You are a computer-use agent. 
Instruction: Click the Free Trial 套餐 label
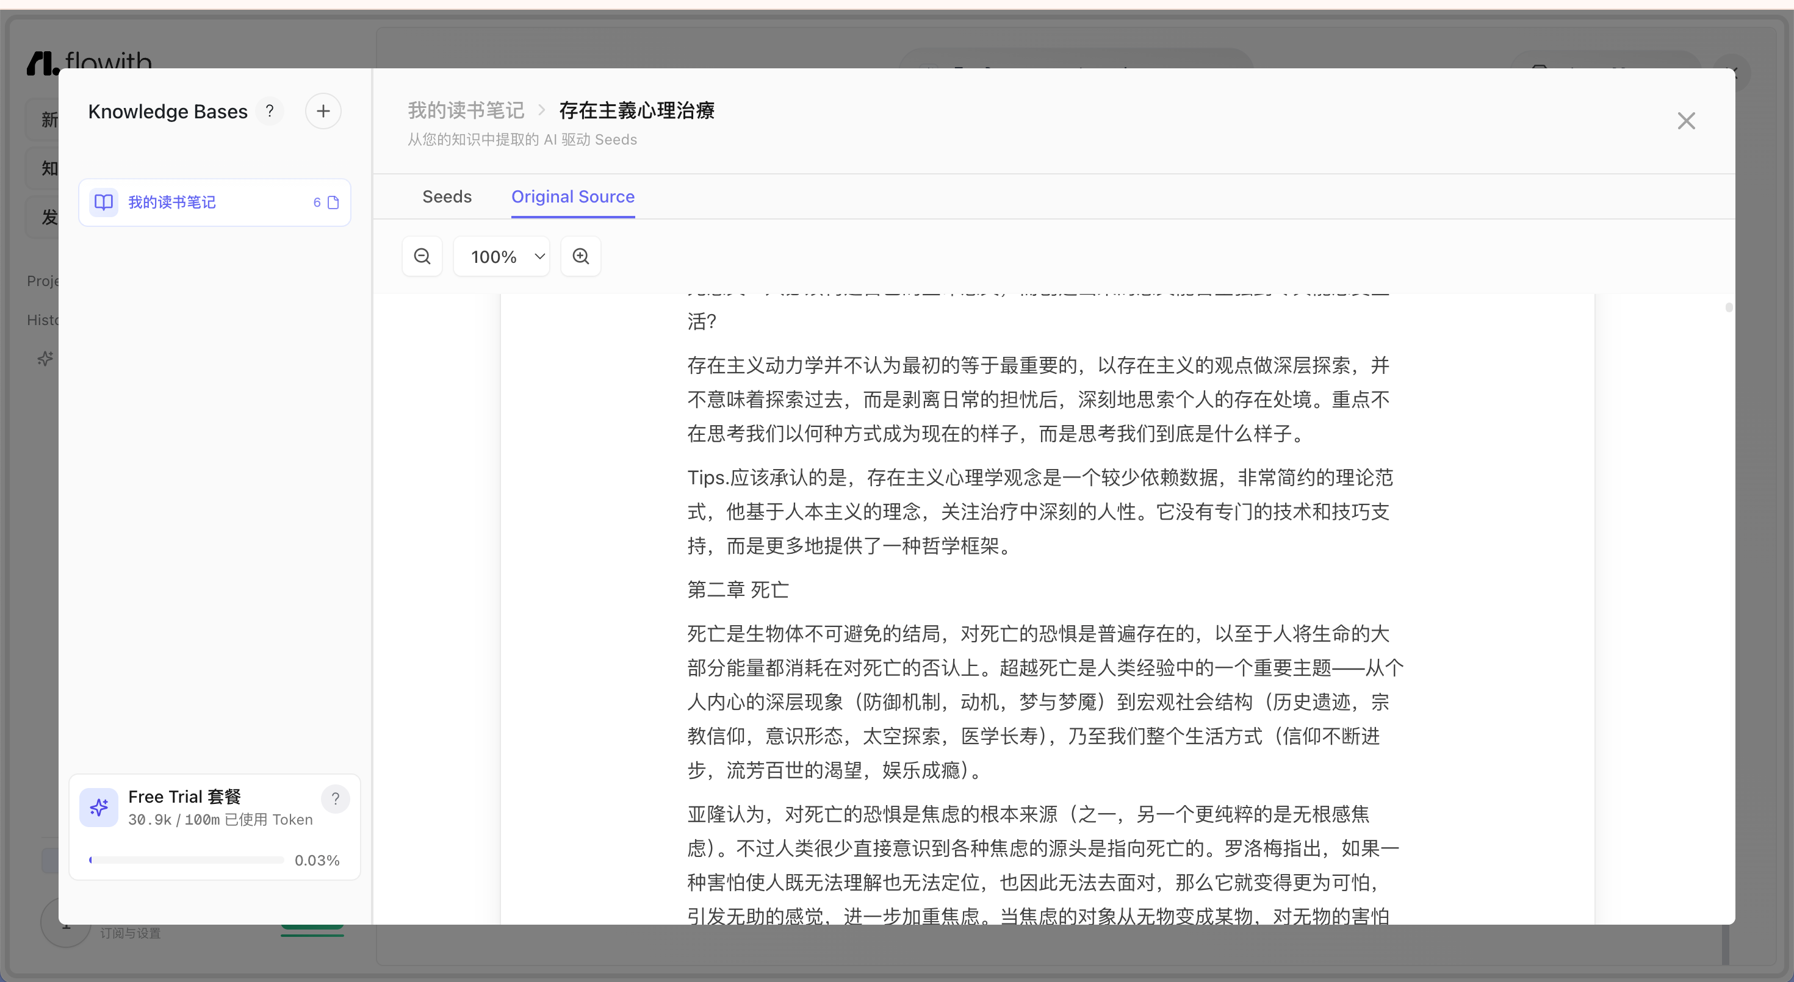[184, 796]
